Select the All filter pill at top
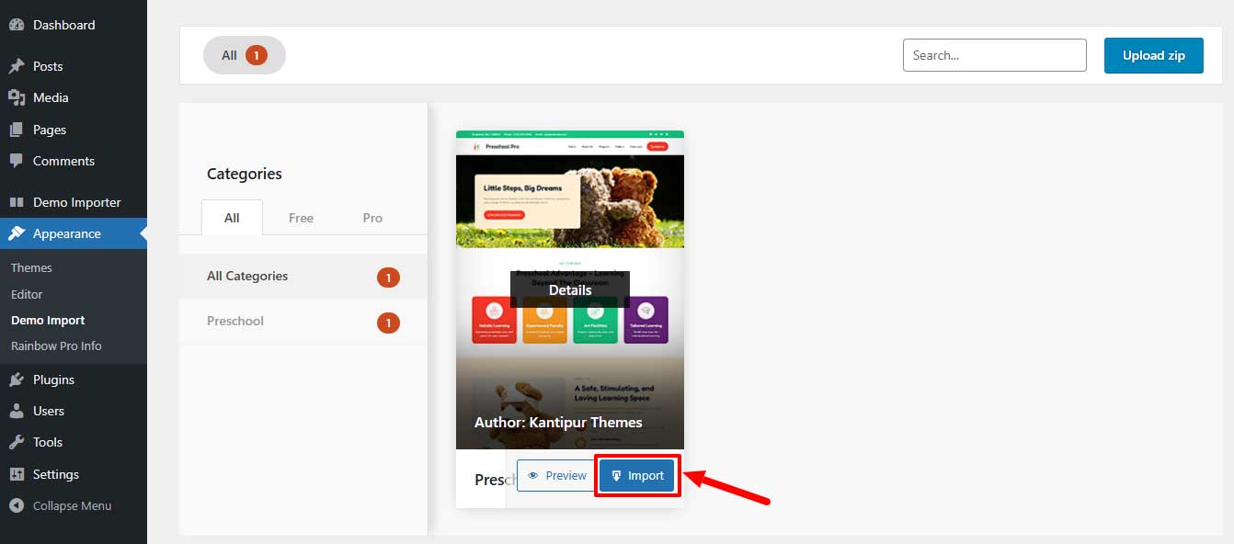1234x544 pixels. 245,55
